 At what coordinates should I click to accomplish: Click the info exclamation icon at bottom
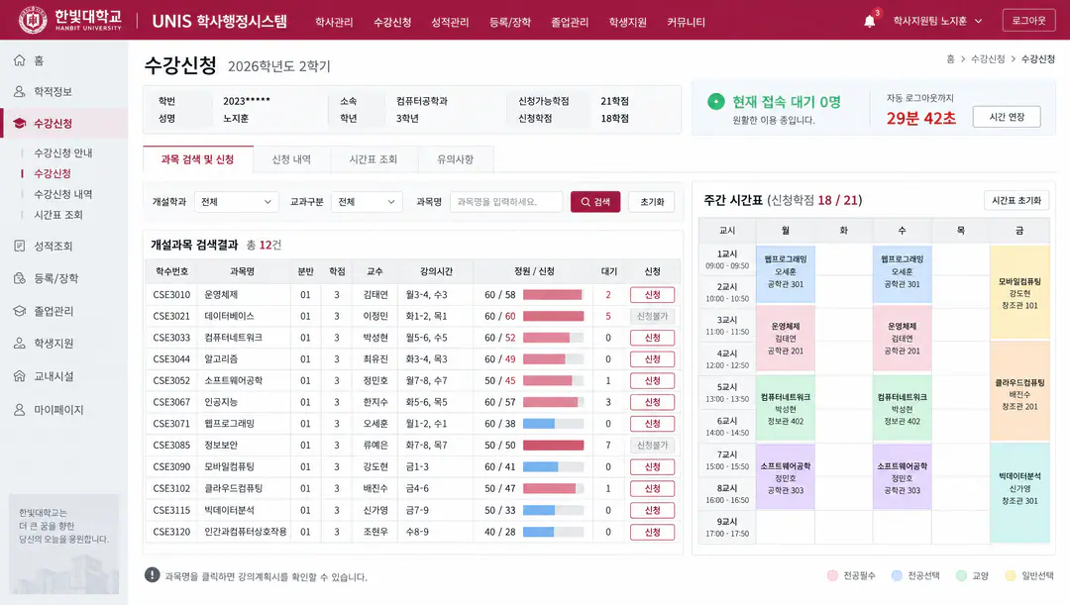(x=153, y=575)
